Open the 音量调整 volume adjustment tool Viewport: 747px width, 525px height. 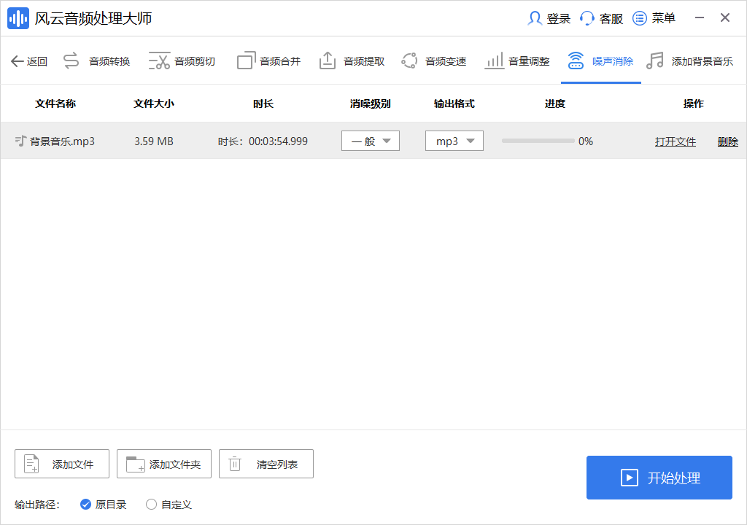(x=516, y=61)
